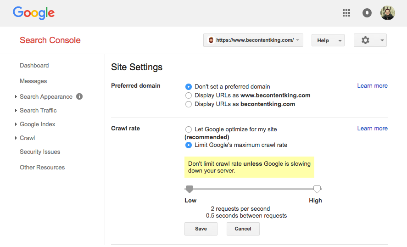Expand the Search Traffic triangle
This screenshot has width=407, height=247.
tap(16, 110)
